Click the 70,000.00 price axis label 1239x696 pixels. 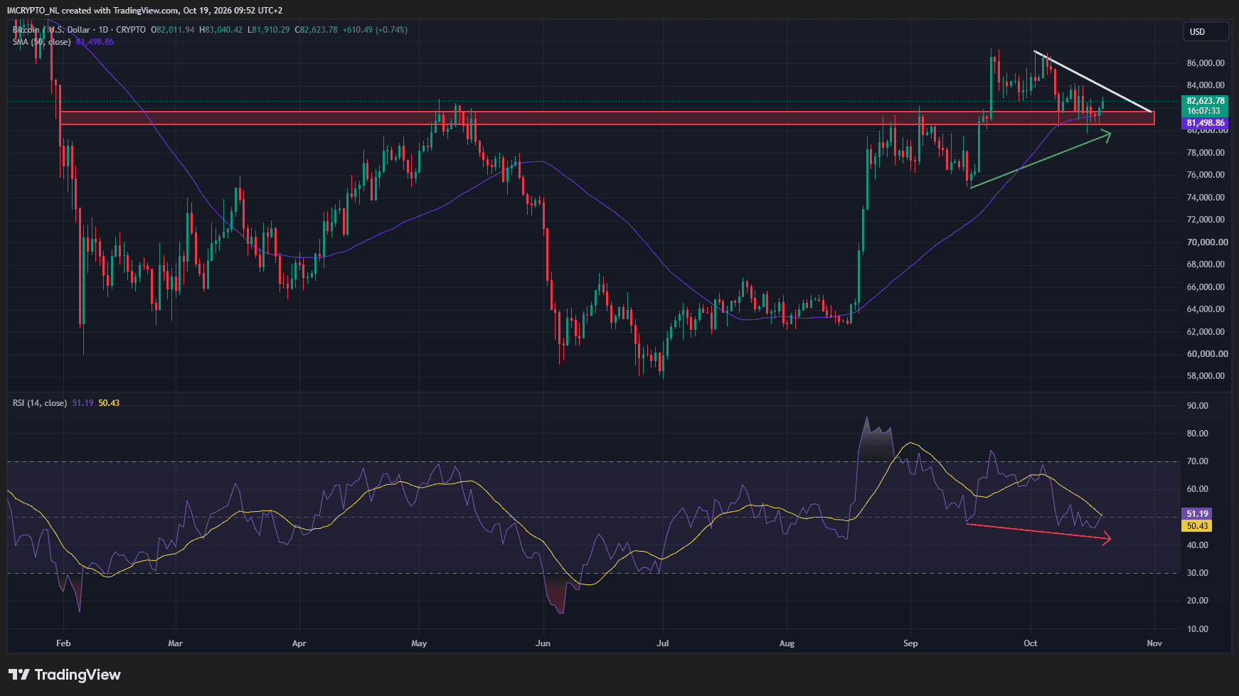point(1207,242)
